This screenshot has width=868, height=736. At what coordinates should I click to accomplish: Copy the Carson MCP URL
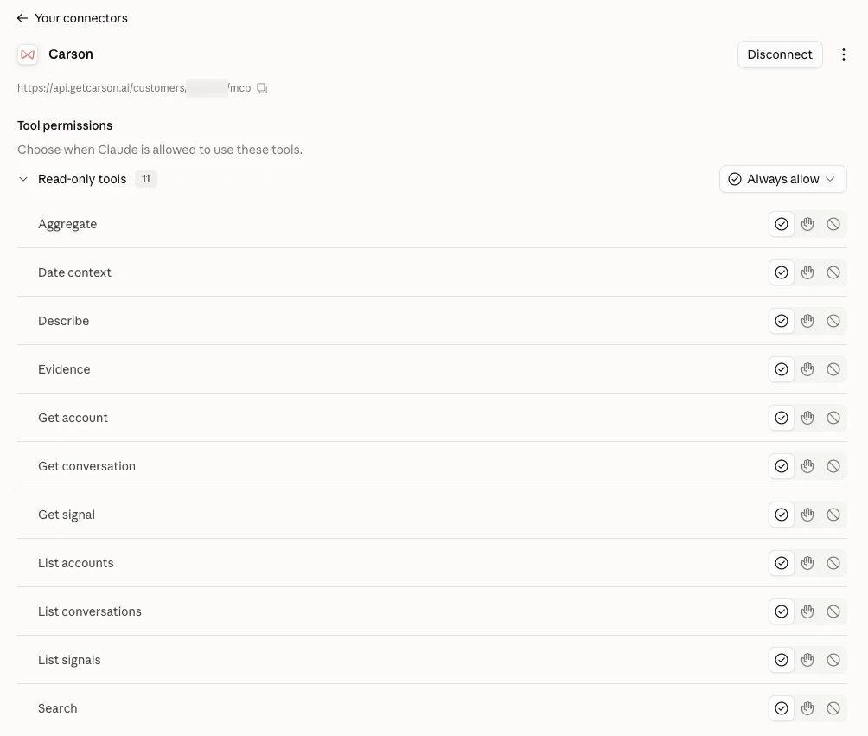263,88
